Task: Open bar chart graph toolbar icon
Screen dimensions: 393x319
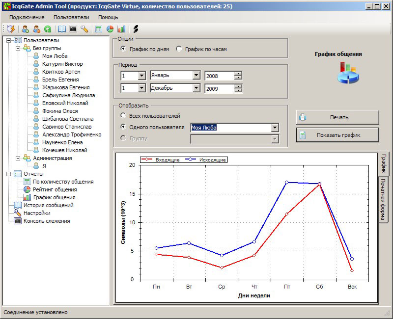Action: pos(121,29)
